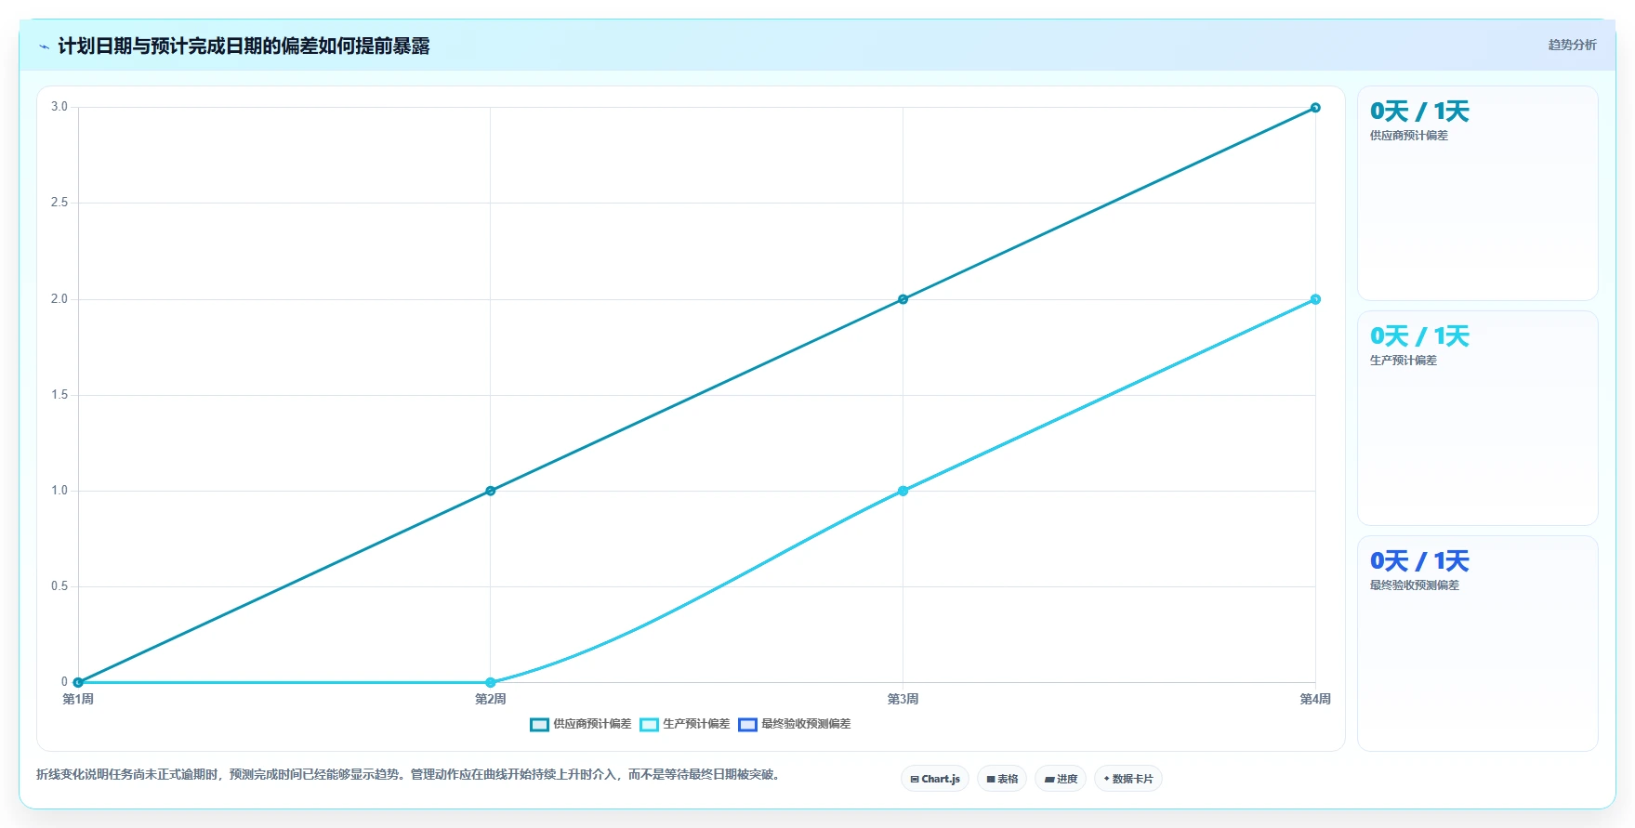Click 生产预计偏差 legend label text
Viewport: 1635px width, 828px height.
[696, 724]
